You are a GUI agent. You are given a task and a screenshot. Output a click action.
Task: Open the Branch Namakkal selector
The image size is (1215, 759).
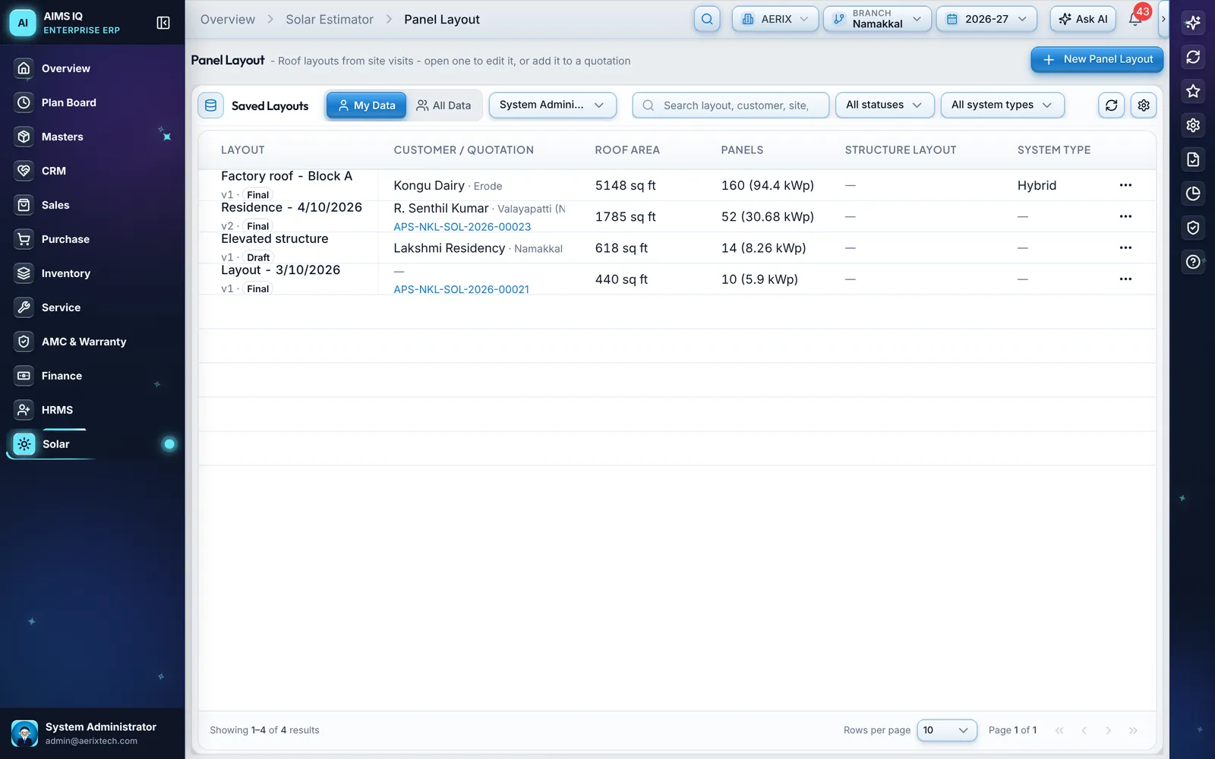coord(877,19)
